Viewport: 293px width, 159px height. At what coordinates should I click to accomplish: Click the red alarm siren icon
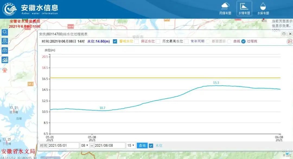(5, 70)
